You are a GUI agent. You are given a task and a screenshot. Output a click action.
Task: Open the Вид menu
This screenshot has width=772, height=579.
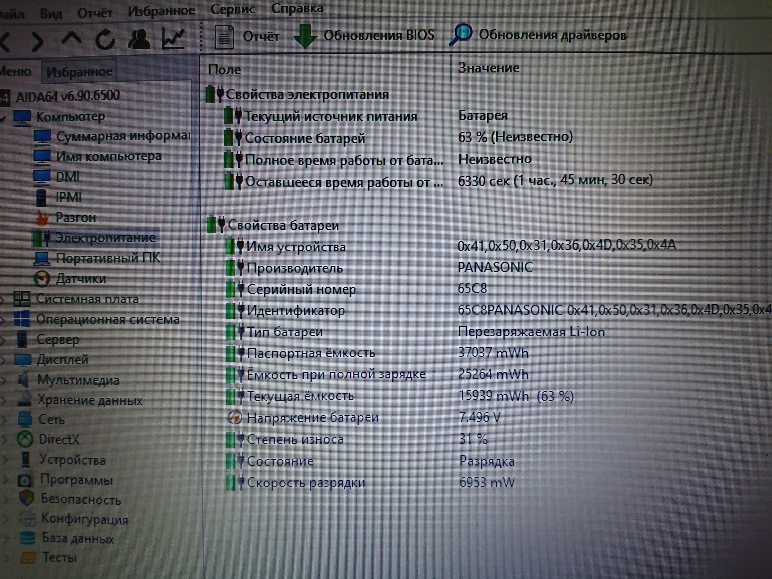(51, 14)
